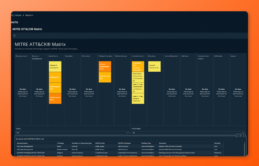Select the Account Manipulation tile
The image size is (259, 166).
click(x=105, y=67)
